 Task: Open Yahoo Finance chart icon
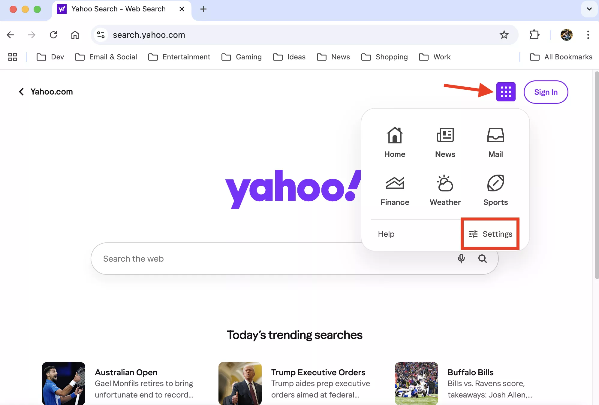395,190
